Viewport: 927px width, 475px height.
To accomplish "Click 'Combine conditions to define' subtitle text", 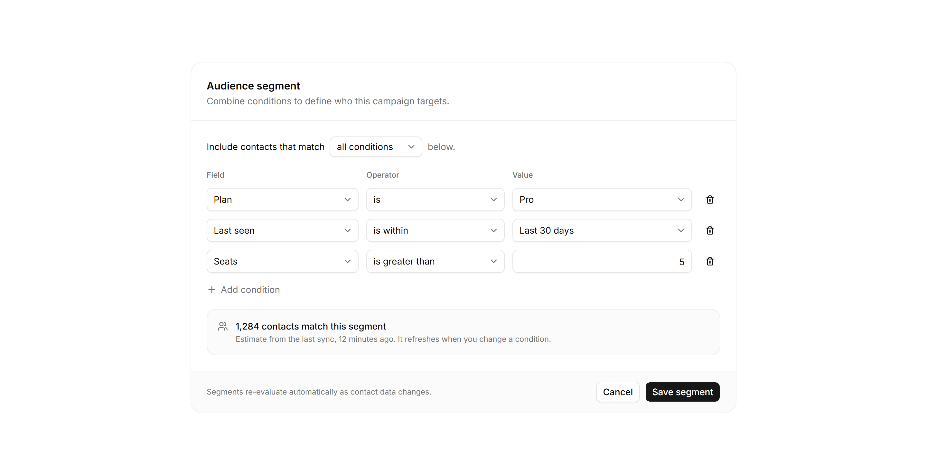I will tap(328, 101).
